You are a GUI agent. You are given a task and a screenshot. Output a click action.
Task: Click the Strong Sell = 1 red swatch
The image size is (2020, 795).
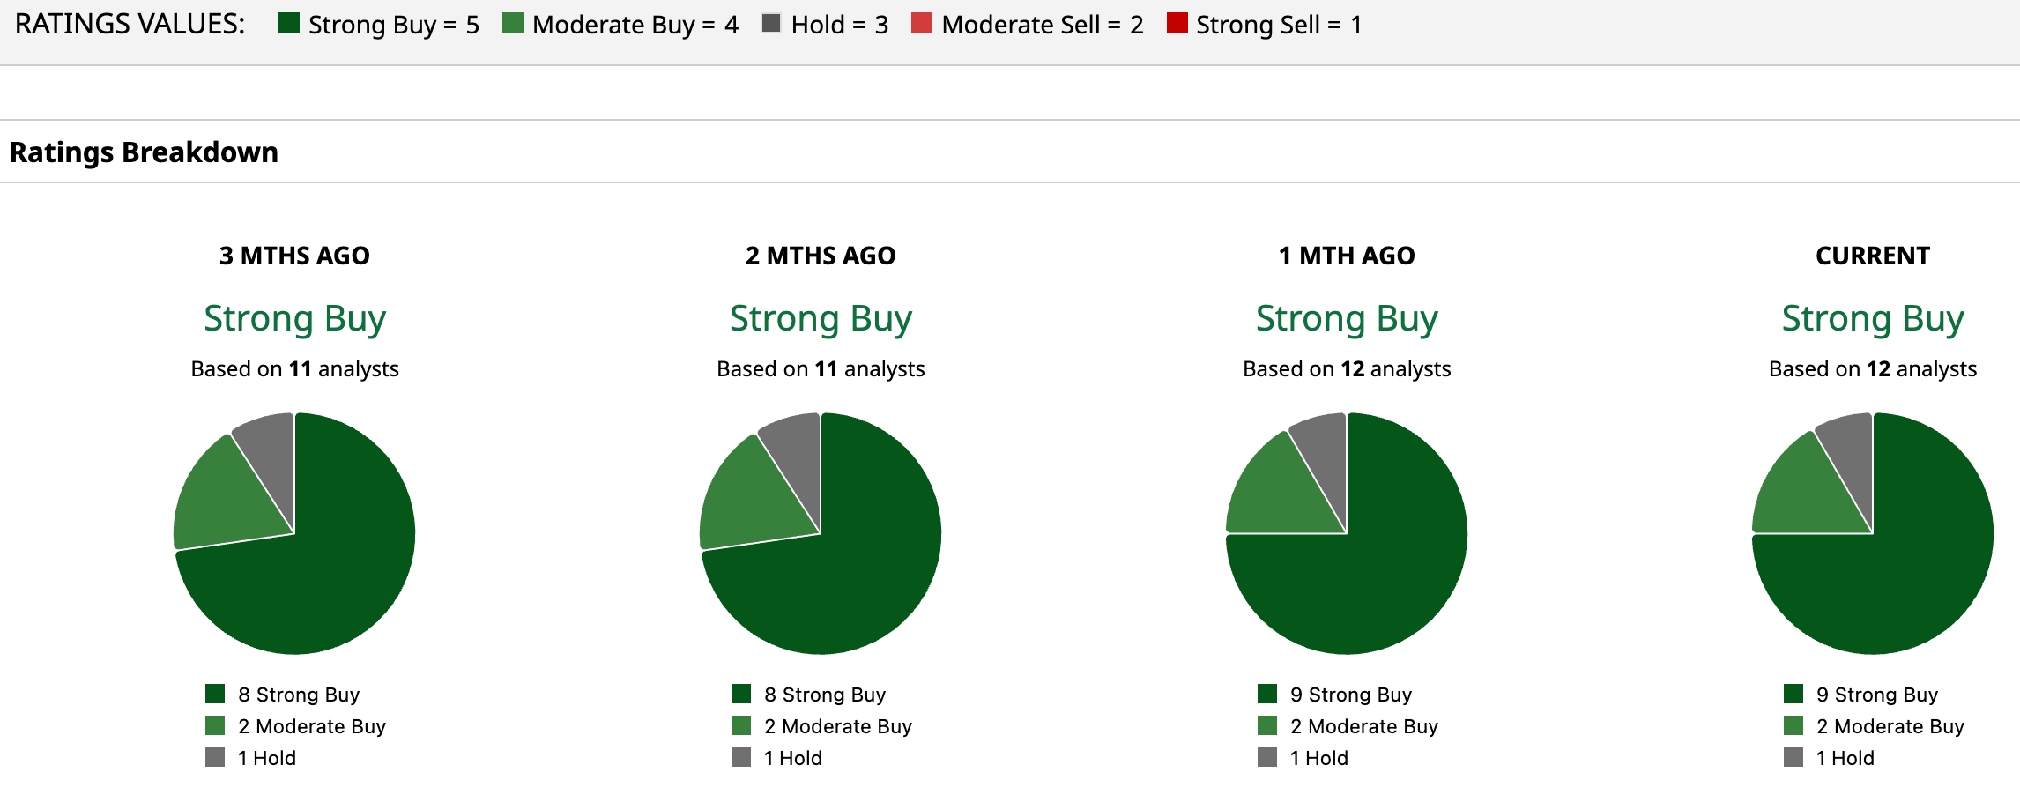pos(1177,24)
